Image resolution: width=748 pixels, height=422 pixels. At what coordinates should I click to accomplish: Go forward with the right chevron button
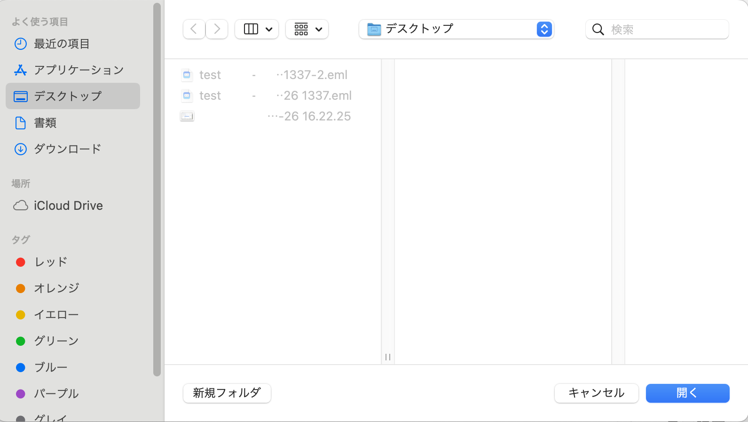pos(217,29)
